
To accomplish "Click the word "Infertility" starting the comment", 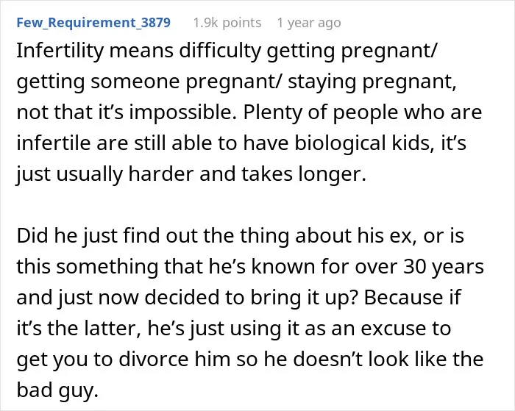I will pos(60,51).
